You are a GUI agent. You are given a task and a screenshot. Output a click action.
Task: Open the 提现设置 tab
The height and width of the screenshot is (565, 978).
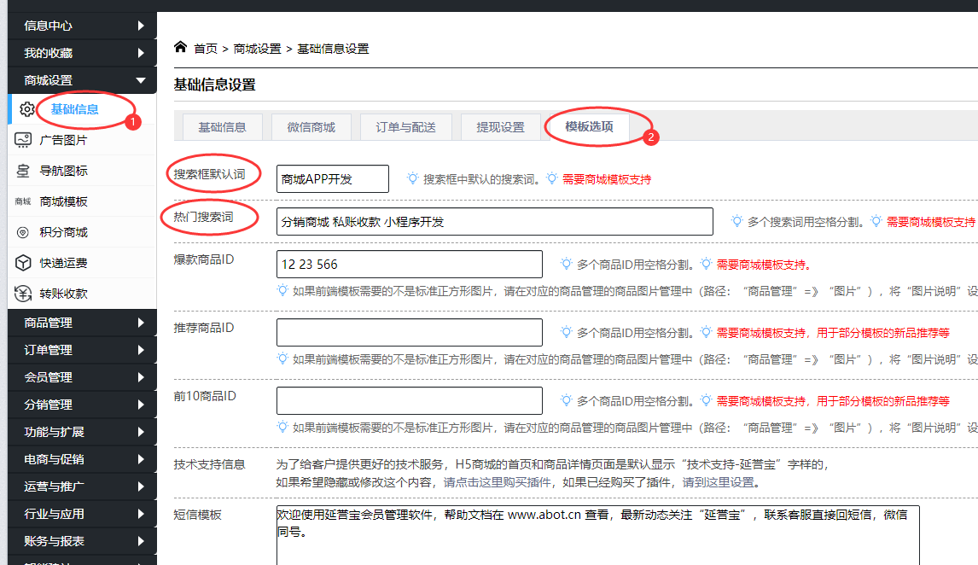tap(500, 127)
